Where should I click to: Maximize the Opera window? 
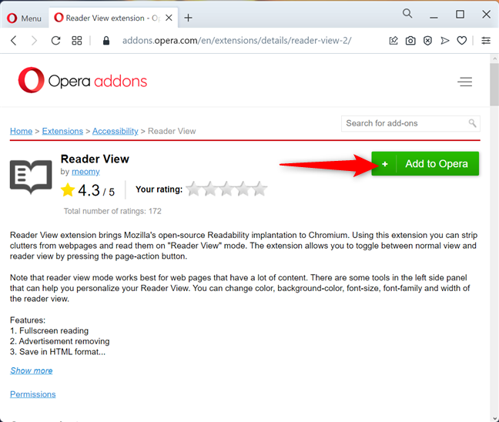[x=460, y=14]
